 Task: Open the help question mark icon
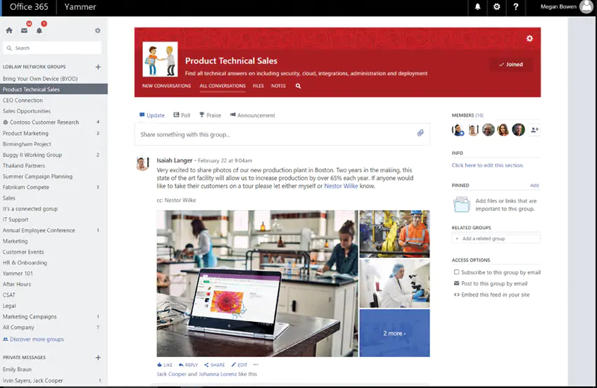click(515, 7)
